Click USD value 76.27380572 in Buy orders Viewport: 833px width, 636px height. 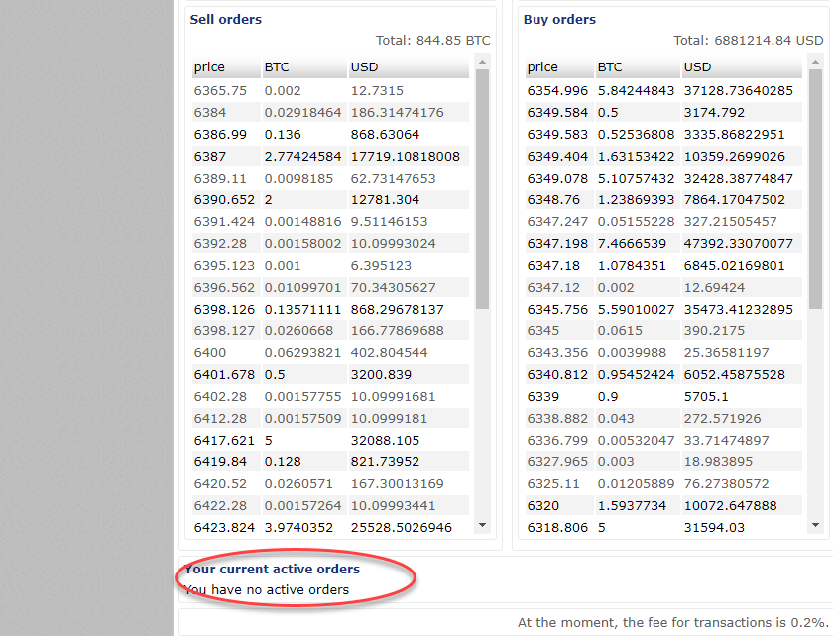point(726,483)
